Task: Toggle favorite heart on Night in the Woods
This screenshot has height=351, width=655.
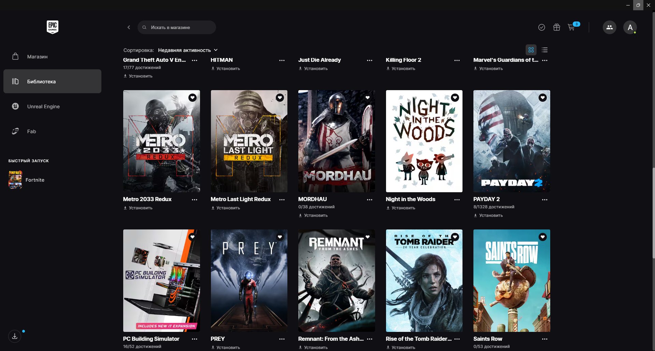Action: (455, 98)
